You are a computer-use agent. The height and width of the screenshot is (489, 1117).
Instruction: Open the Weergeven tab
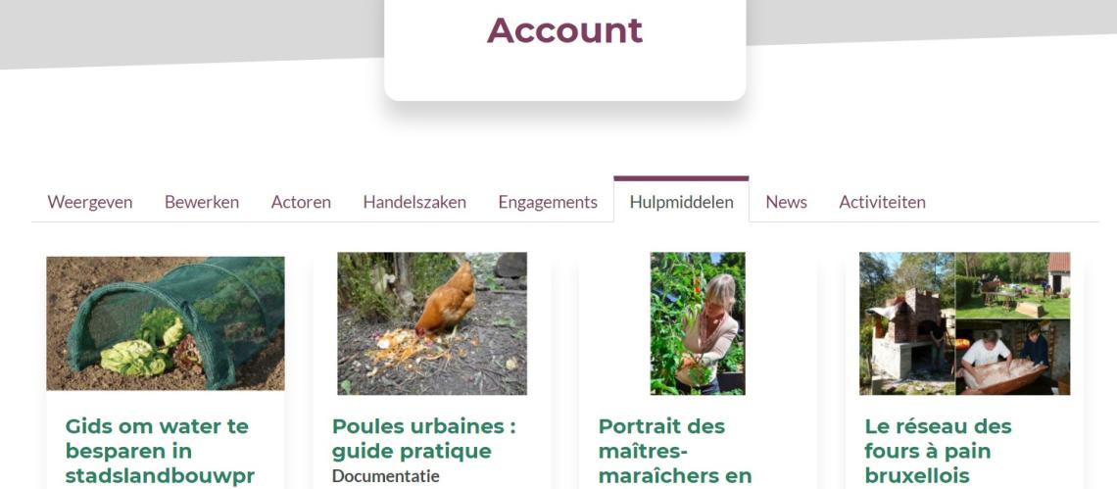(x=90, y=202)
